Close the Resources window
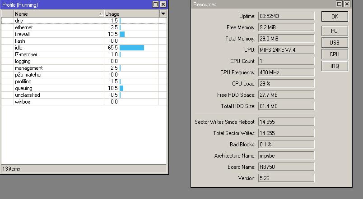Screen dimensions: 363x199 (347, 4)
